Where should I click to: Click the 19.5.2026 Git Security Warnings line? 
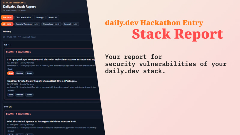pos(20,63)
